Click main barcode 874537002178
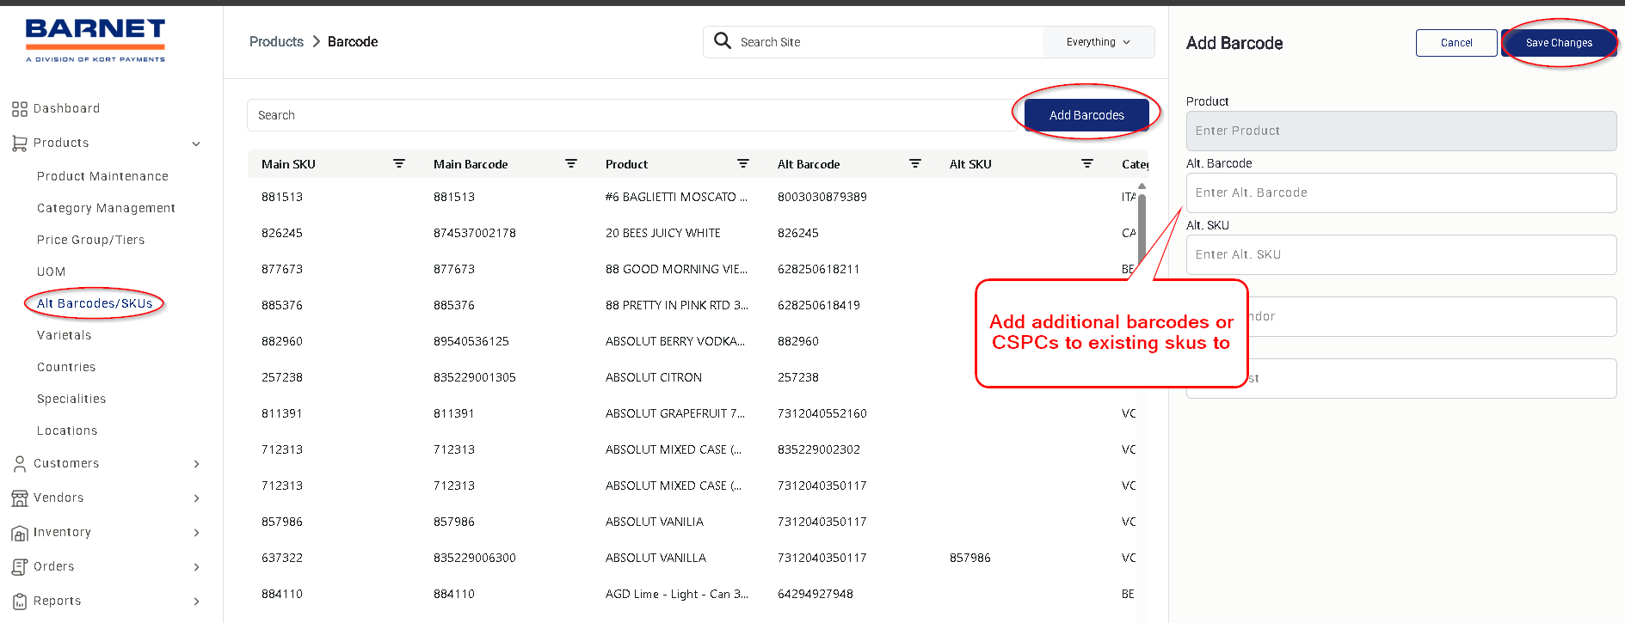This screenshot has width=1625, height=623. tap(475, 233)
